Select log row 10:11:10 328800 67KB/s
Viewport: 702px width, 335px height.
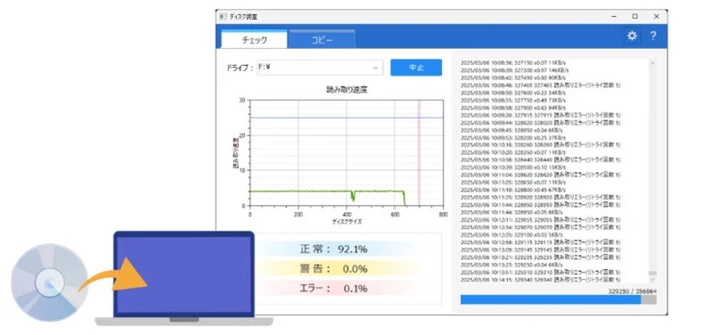(x=513, y=190)
